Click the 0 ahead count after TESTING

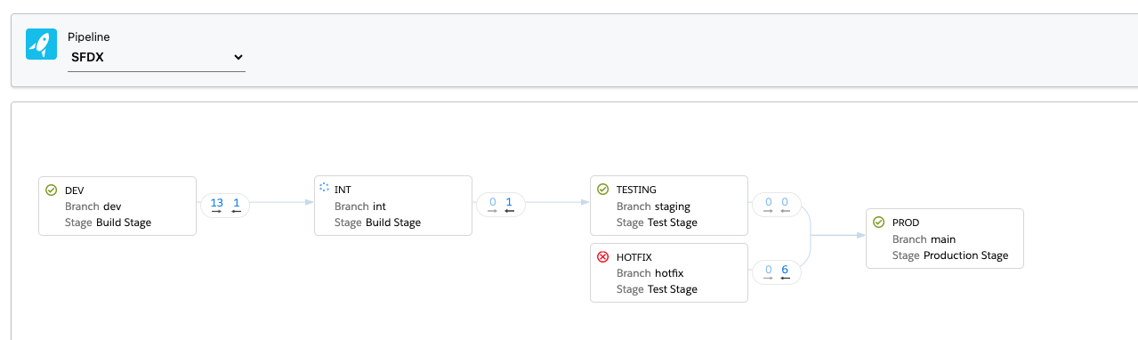click(x=769, y=204)
